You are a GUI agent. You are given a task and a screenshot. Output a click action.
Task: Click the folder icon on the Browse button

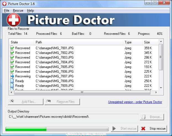click(x=144, y=117)
